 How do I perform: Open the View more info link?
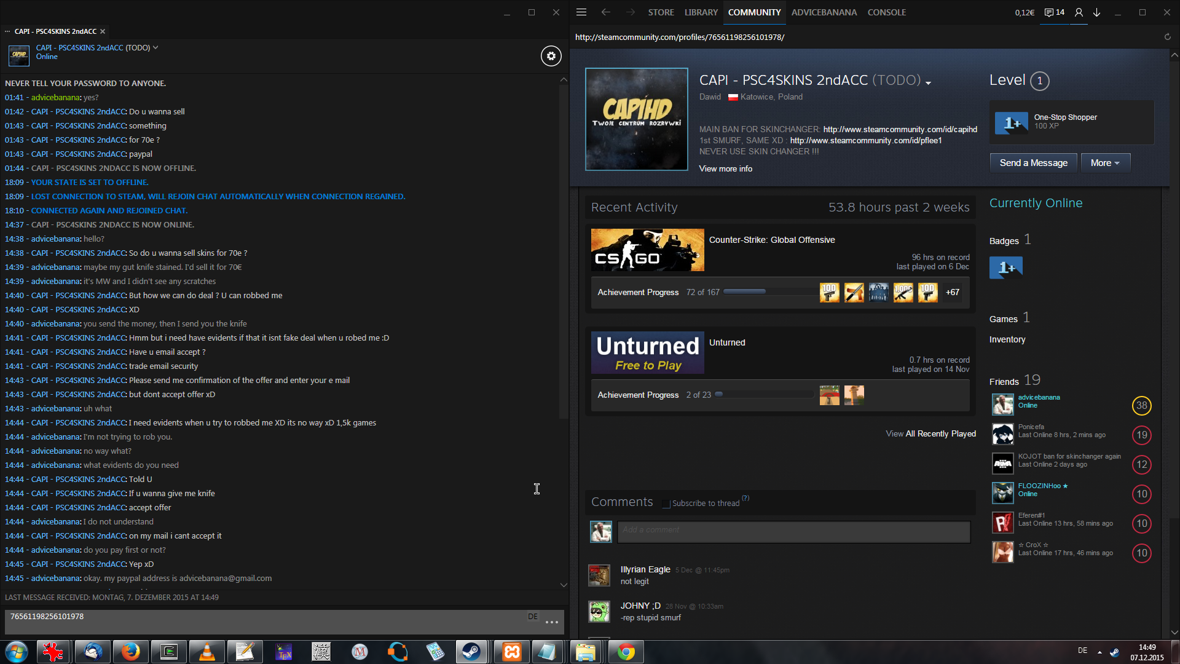tap(725, 168)
